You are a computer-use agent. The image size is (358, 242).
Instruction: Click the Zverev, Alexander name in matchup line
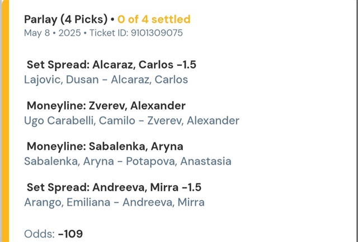pos(193,121)
